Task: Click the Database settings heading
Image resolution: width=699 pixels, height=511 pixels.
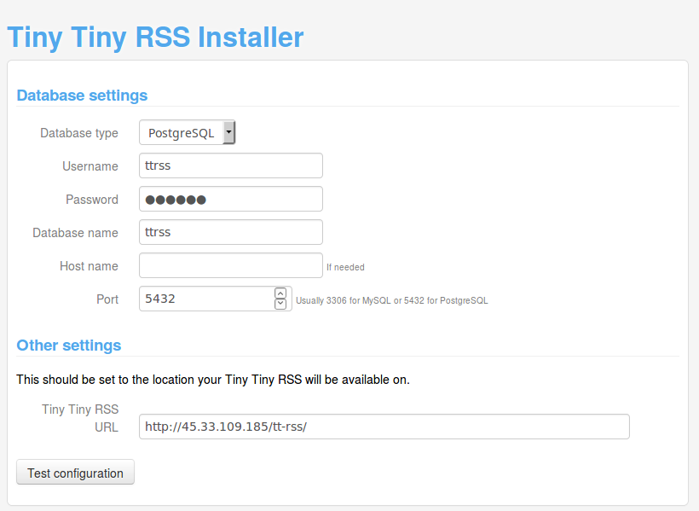Action: (82, 96)
